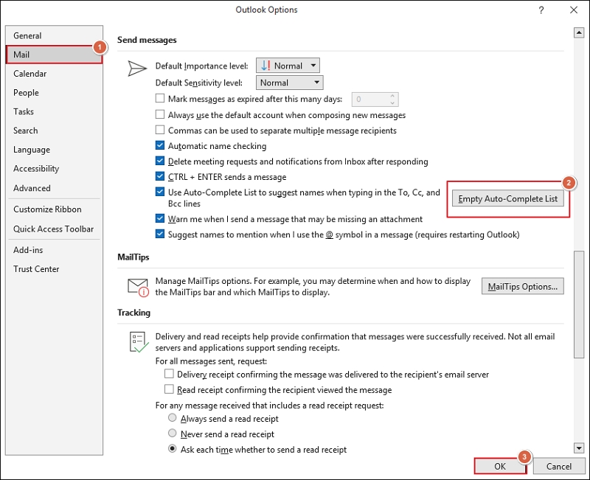This screenshot has height=480, width=590.
Task: Switch to the Advanced options category
Action: pyautogui.click(x=54, y=188)
